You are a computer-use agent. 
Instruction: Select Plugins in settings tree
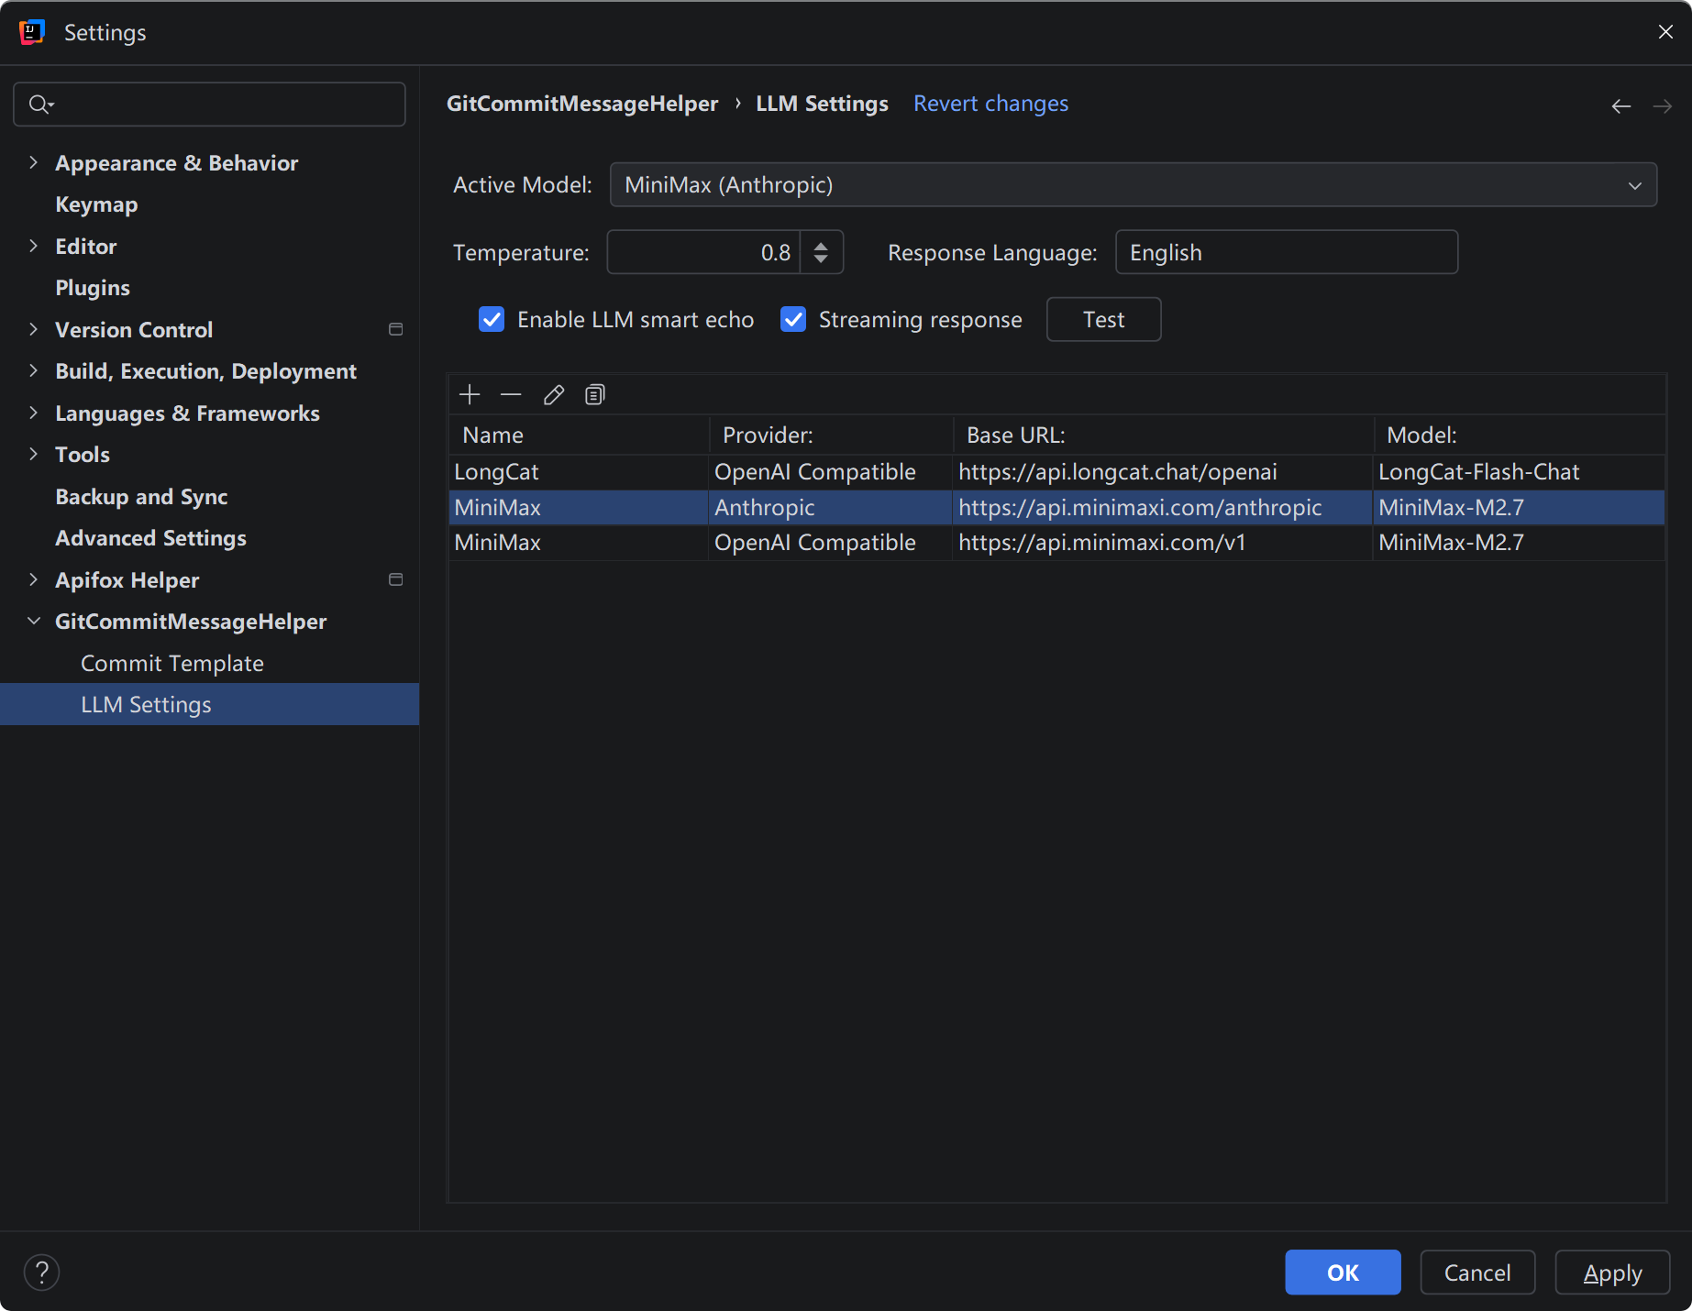tap(93, 288)
